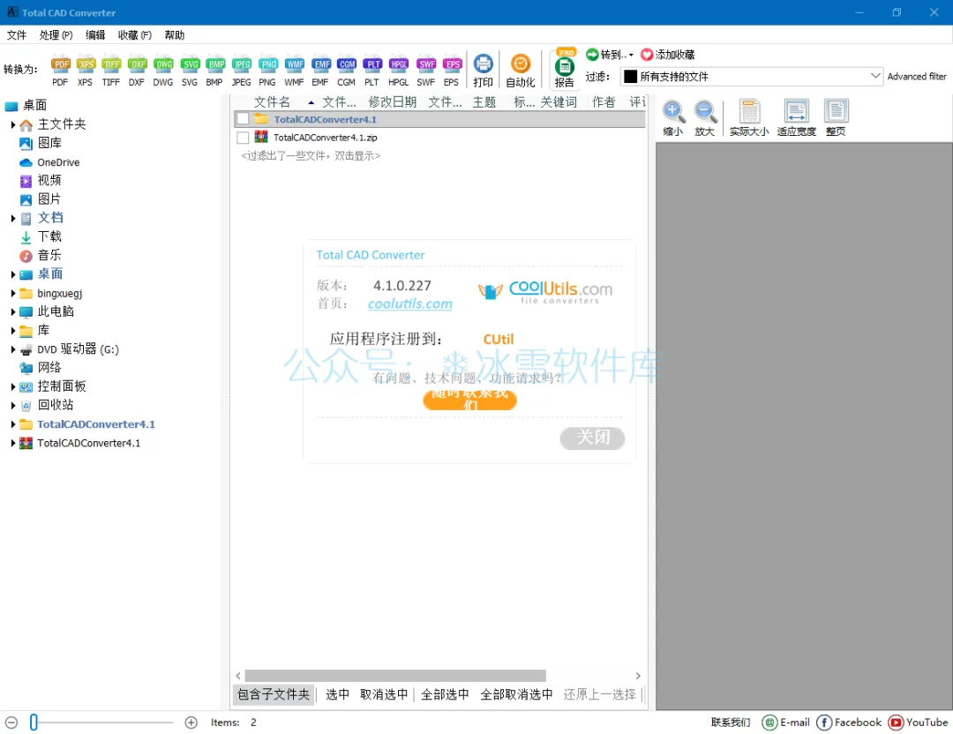The image size is (953, 734).
Task: Convert to HPGL format
Action: 399,71
